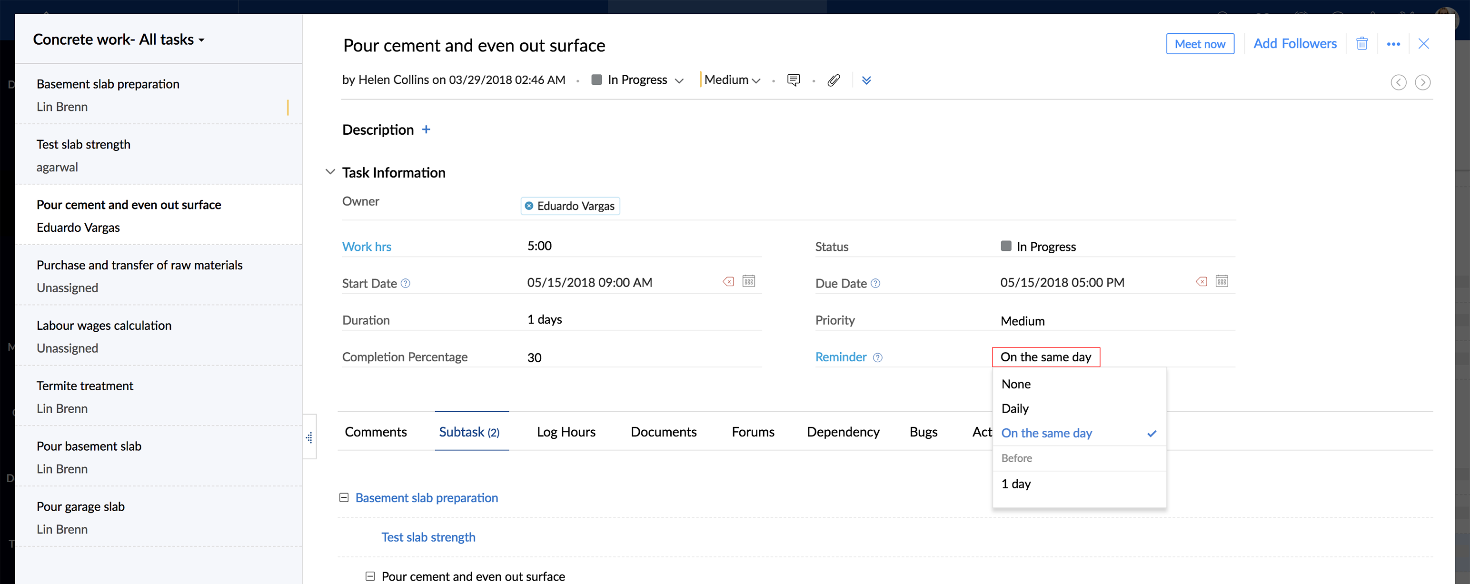Delete task using the trash icon

[1361, 44]
